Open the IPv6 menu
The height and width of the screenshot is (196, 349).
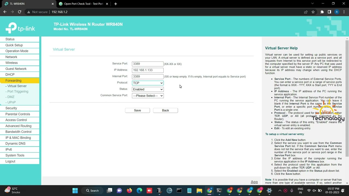click(20, 149)
